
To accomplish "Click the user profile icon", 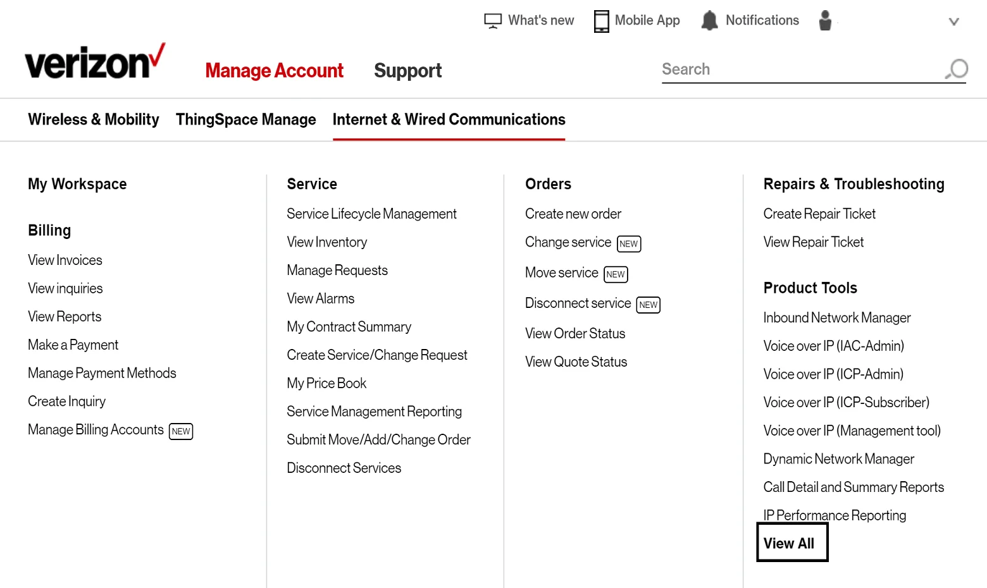I will pyautogui.click(x=825, y=21).
